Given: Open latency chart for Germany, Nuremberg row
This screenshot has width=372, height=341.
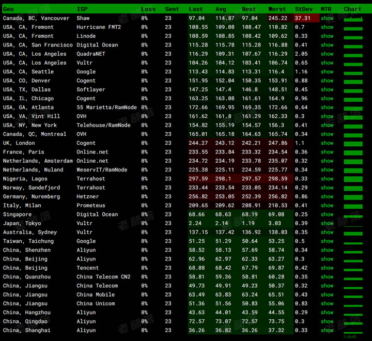Looking at the screenshot, I should click(x=353, y=197).
